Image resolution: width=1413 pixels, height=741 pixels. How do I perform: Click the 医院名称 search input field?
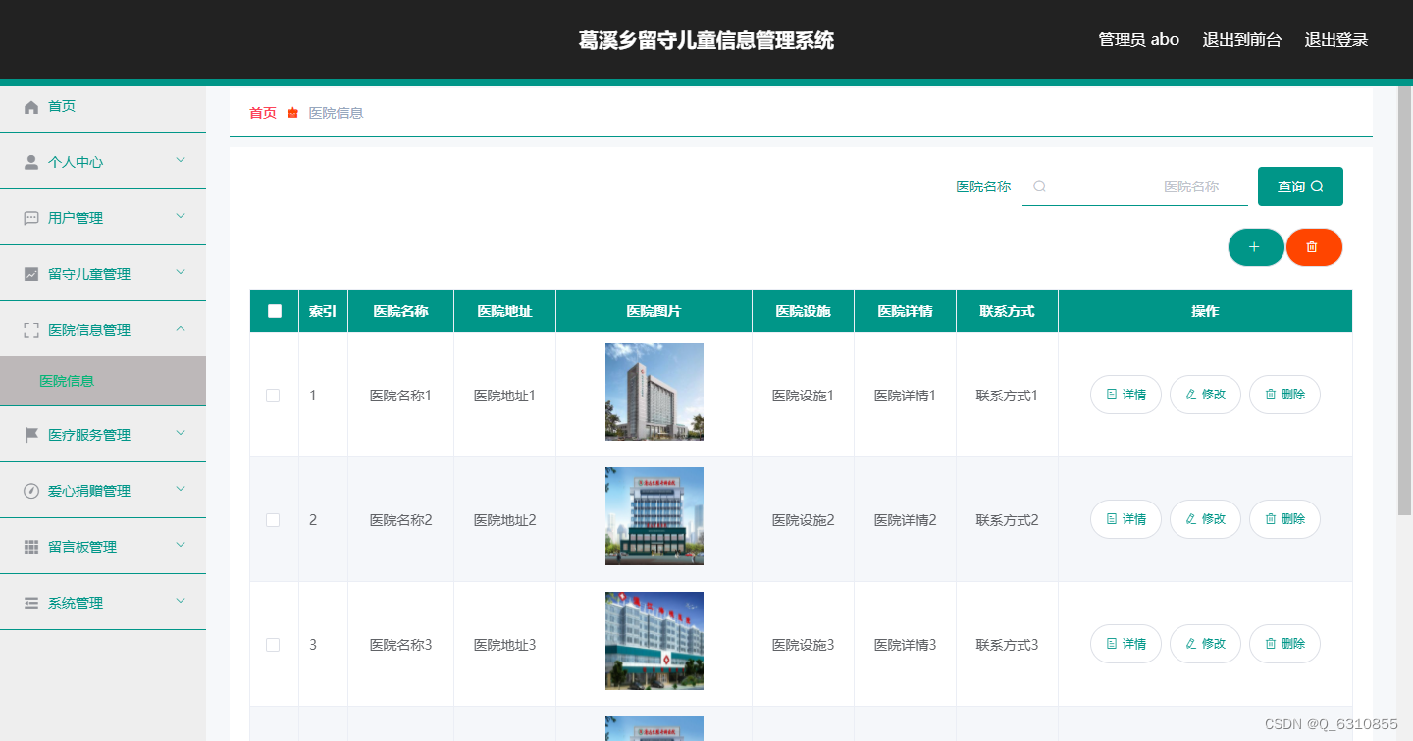tap(1135, 186)
